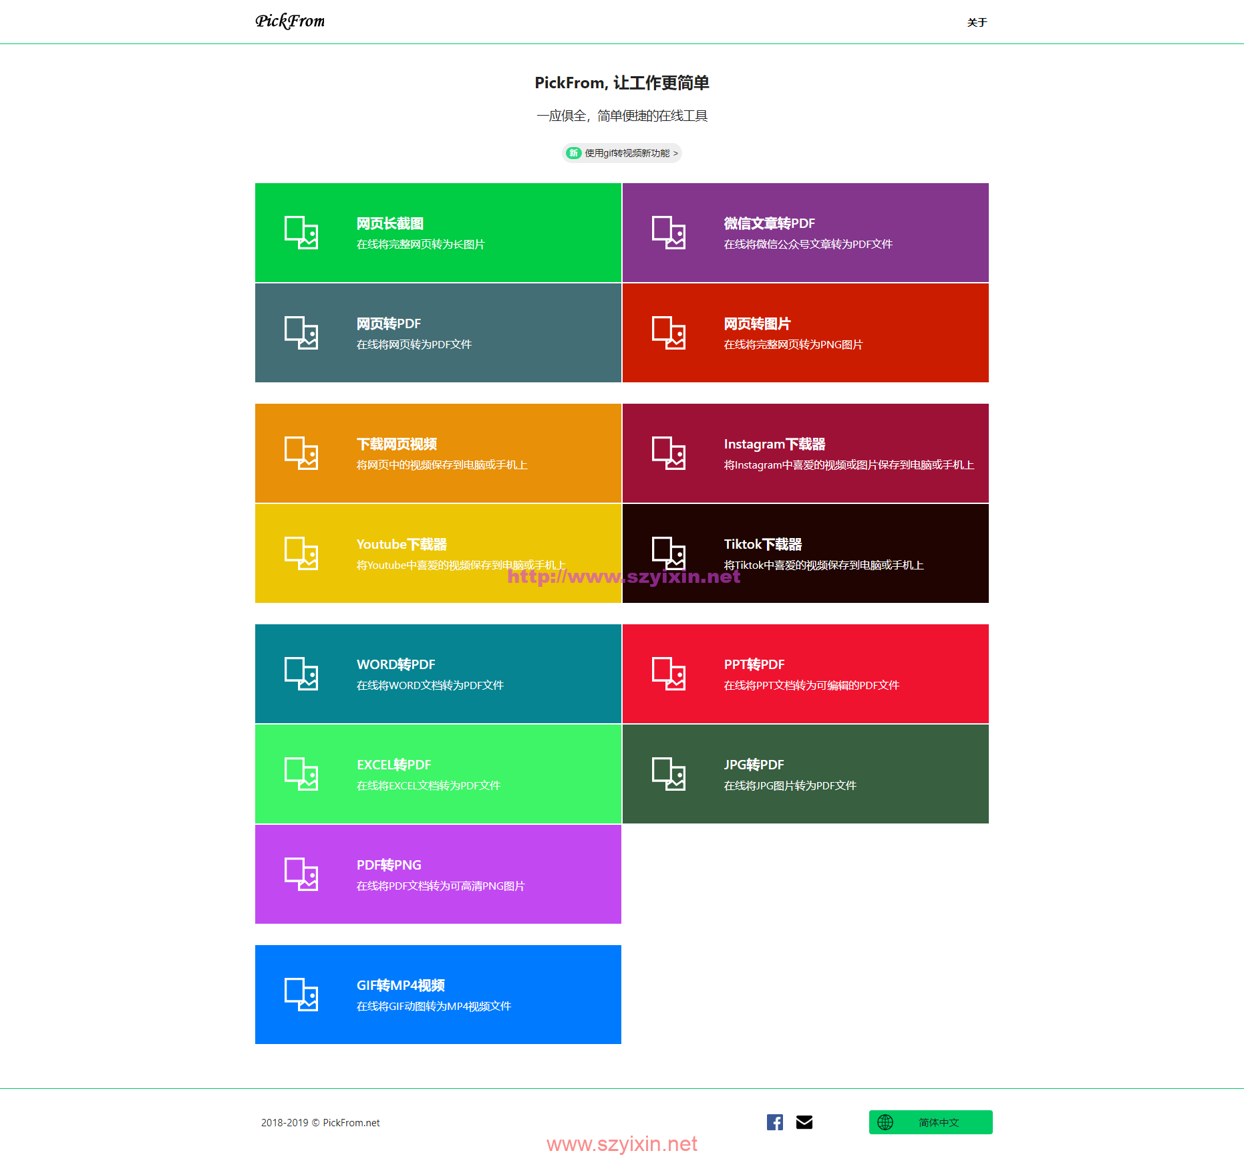
Task: Click the text 在线将GIF动图转为MP4视频文件
Action: point(434,1007)
